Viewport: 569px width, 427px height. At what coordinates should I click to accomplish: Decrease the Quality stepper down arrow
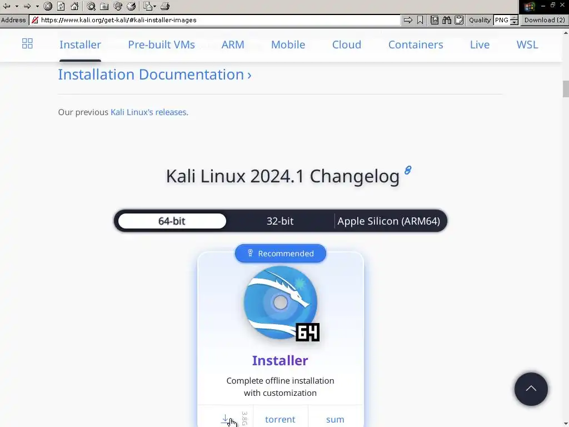514,22
